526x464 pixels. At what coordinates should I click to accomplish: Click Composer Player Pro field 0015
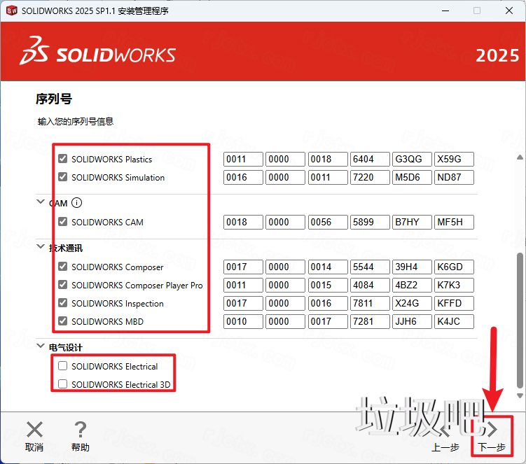[x=328, y=286]
